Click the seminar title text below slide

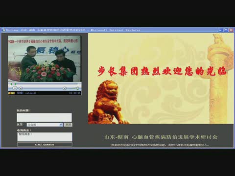point(161,137)
